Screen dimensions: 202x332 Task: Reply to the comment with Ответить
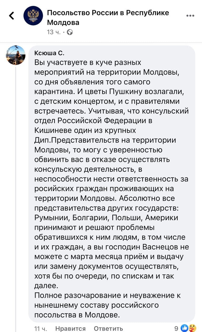108,329
